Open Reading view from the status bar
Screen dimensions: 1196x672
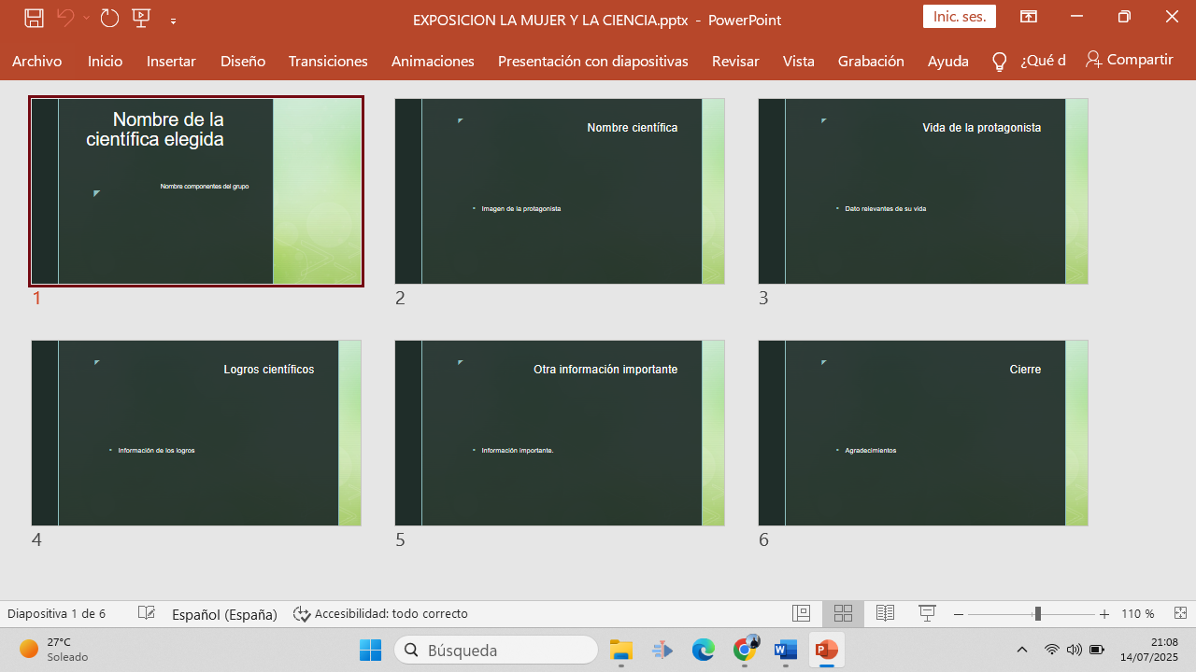coord(885,613)
